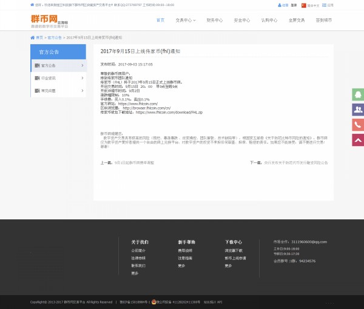Screen dimensions: 364x309
Task: Click the 常见问题 sidebar list icon
Action: (x=37, y=91)
